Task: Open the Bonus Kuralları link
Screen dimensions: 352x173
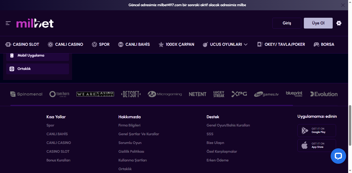Action: pos(58,160)
